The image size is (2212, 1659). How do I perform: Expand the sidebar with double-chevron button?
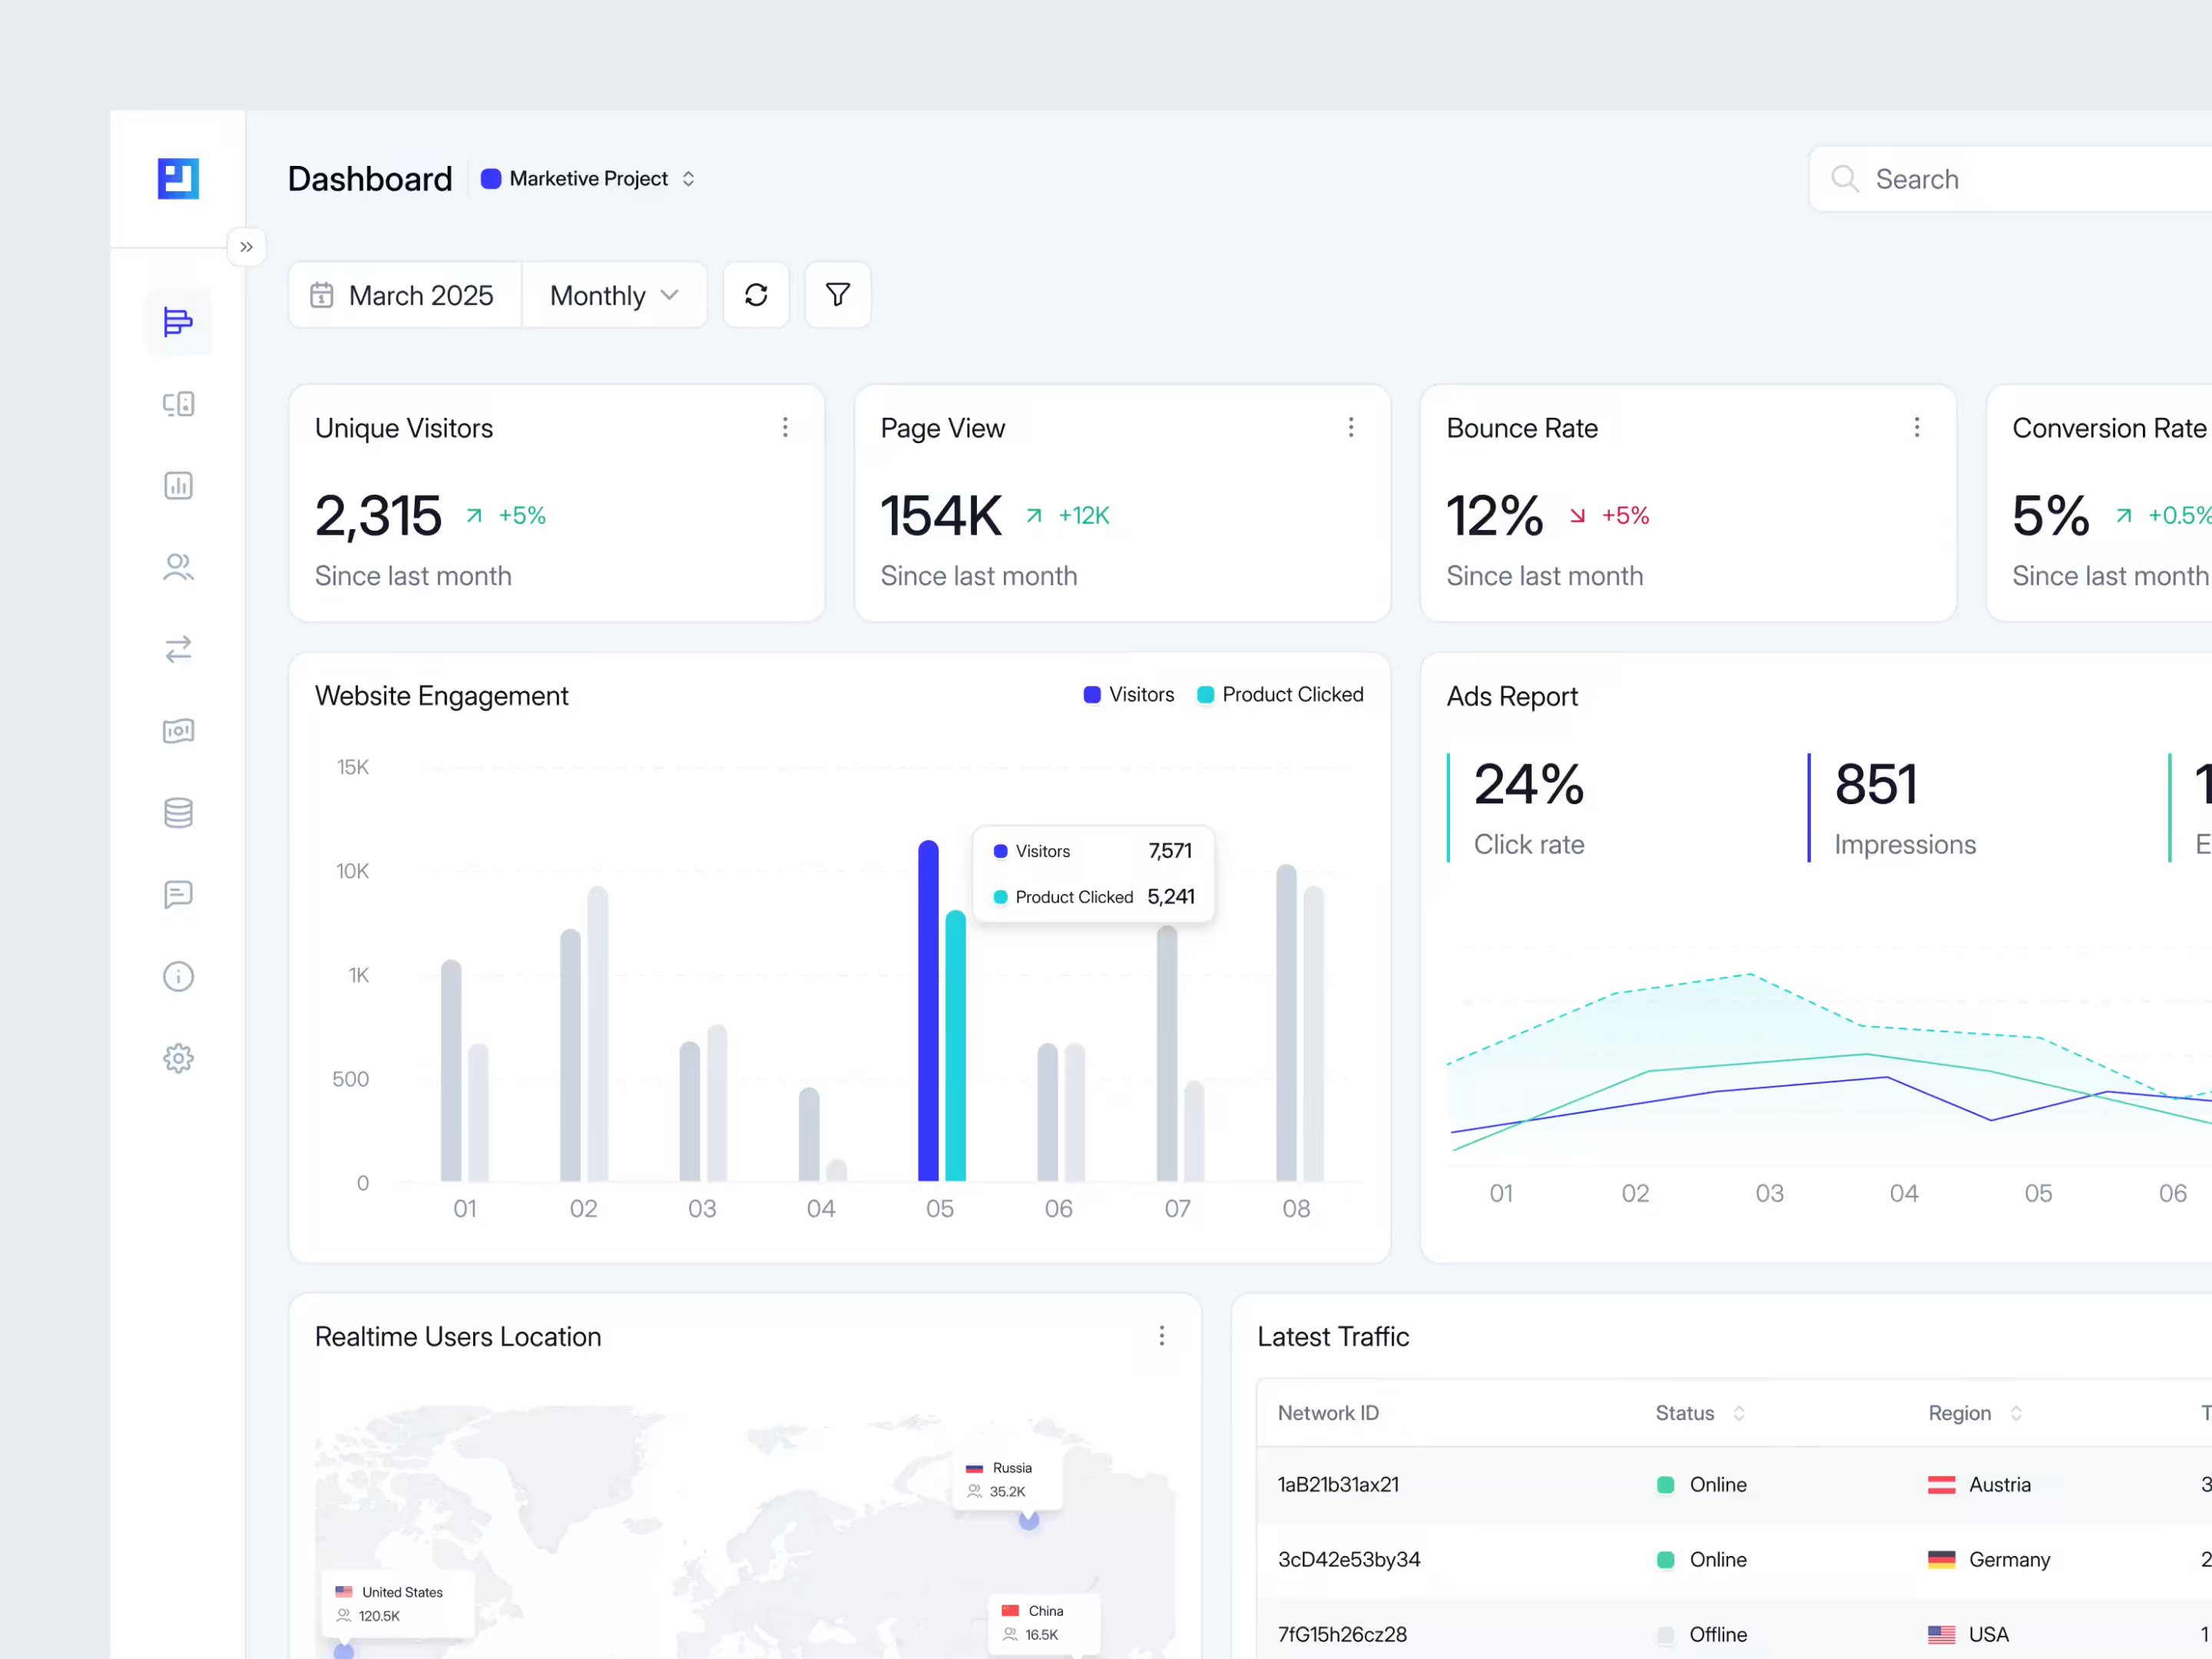click(246, 247)
